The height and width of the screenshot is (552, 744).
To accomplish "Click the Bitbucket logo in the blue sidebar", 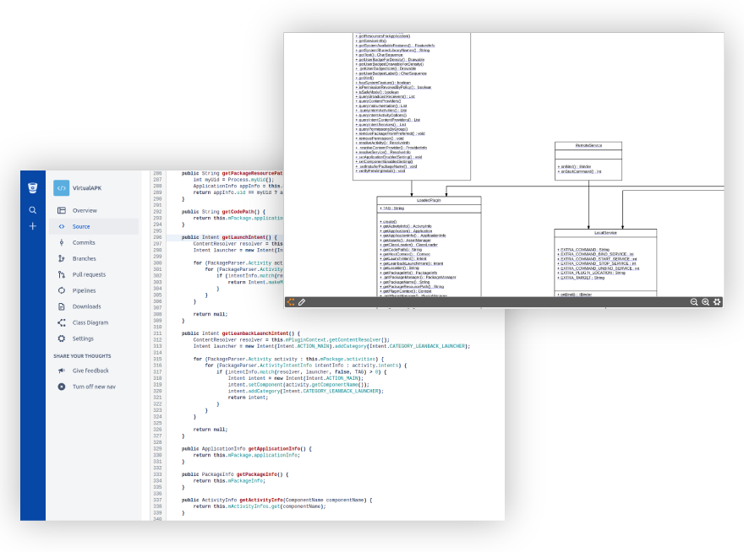I will (x=32, y=187).
